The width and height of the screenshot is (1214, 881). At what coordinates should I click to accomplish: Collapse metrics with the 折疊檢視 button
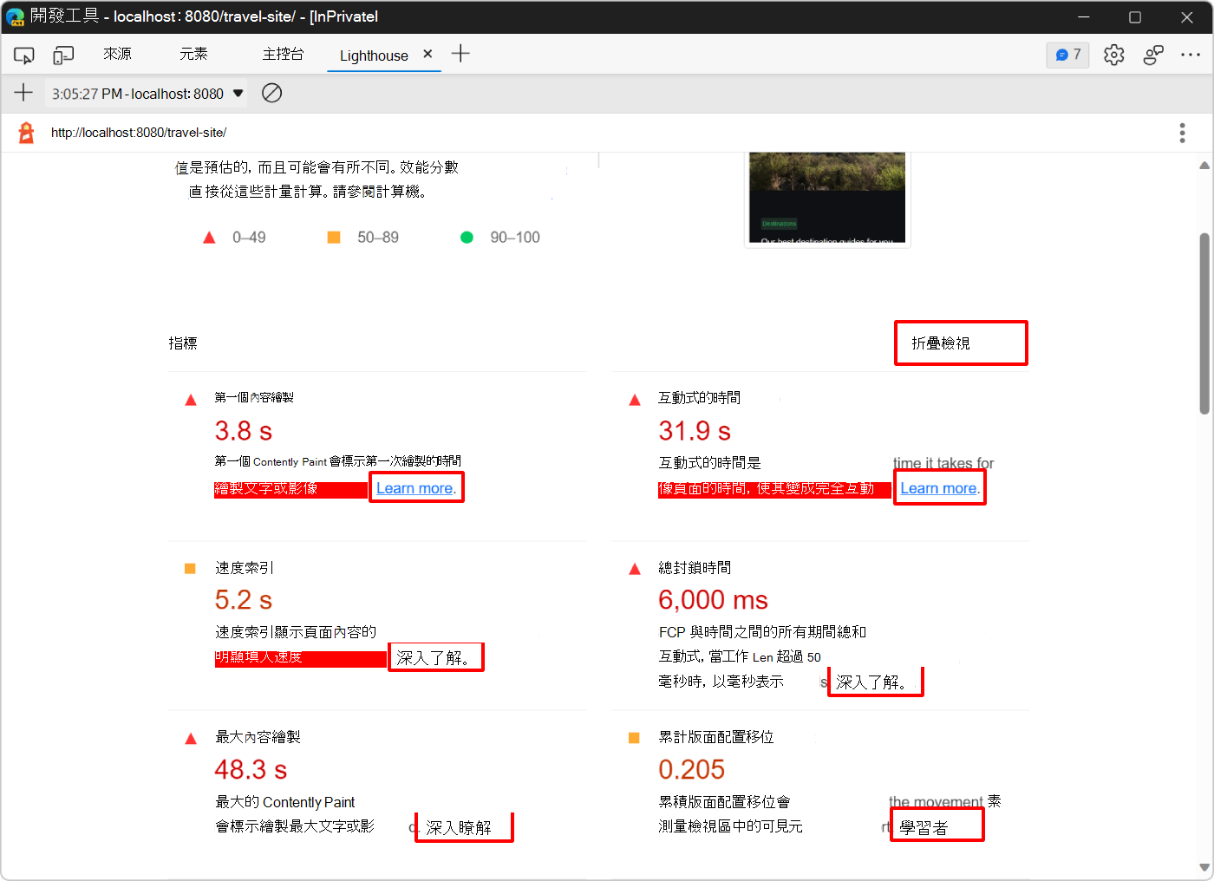pos(960,343)
